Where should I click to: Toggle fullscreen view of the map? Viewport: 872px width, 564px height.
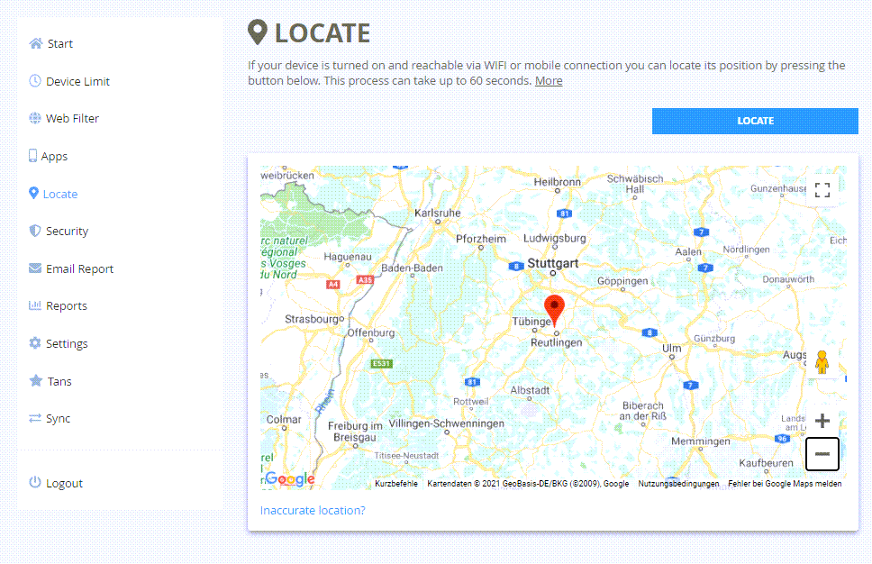tap(822, 190)
